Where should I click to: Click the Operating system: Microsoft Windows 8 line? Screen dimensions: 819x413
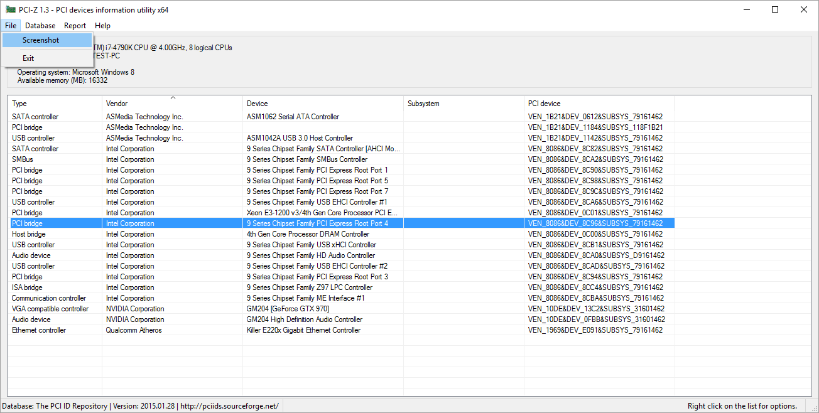coord(75,72)
